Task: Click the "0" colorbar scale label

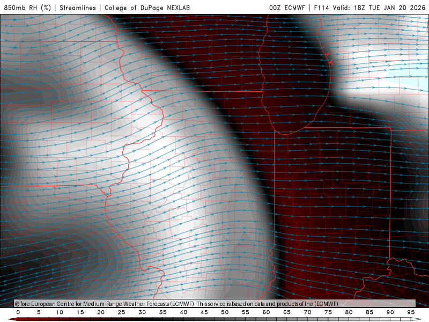Action: [x=18, y=312]
